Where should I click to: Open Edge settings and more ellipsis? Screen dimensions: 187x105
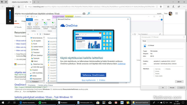click(x=184, y=7)
